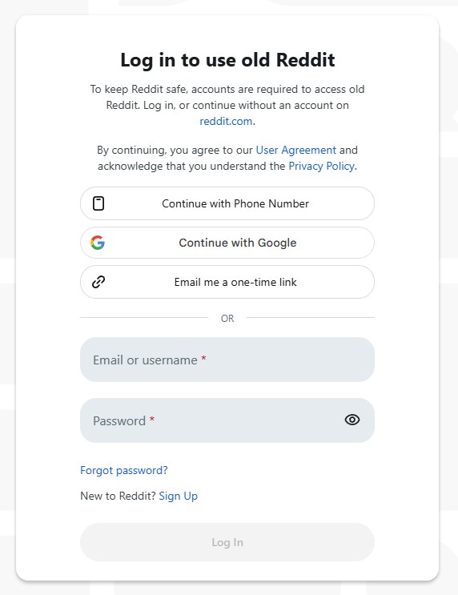Follow the Sign Up link
Screen dimensions: 458x595
coord(178,496)
